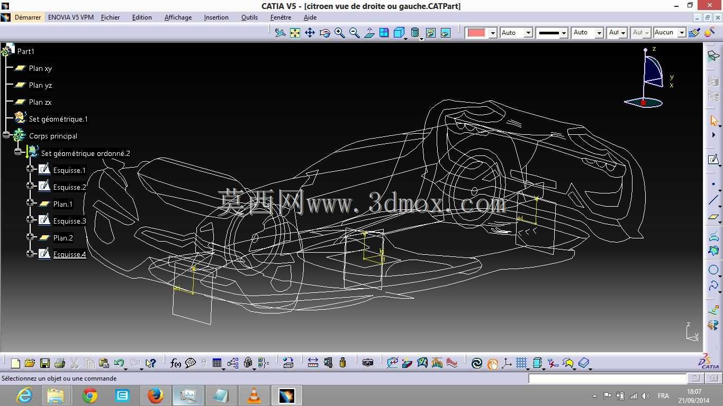Open VLC from the Windows taskbar

tap(254, 395)
